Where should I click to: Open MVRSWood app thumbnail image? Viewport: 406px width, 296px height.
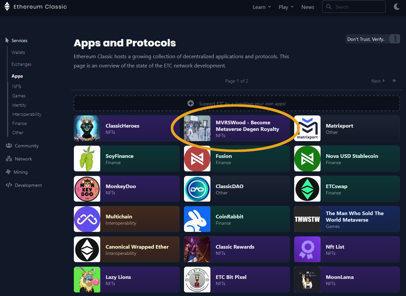[197, 128]
